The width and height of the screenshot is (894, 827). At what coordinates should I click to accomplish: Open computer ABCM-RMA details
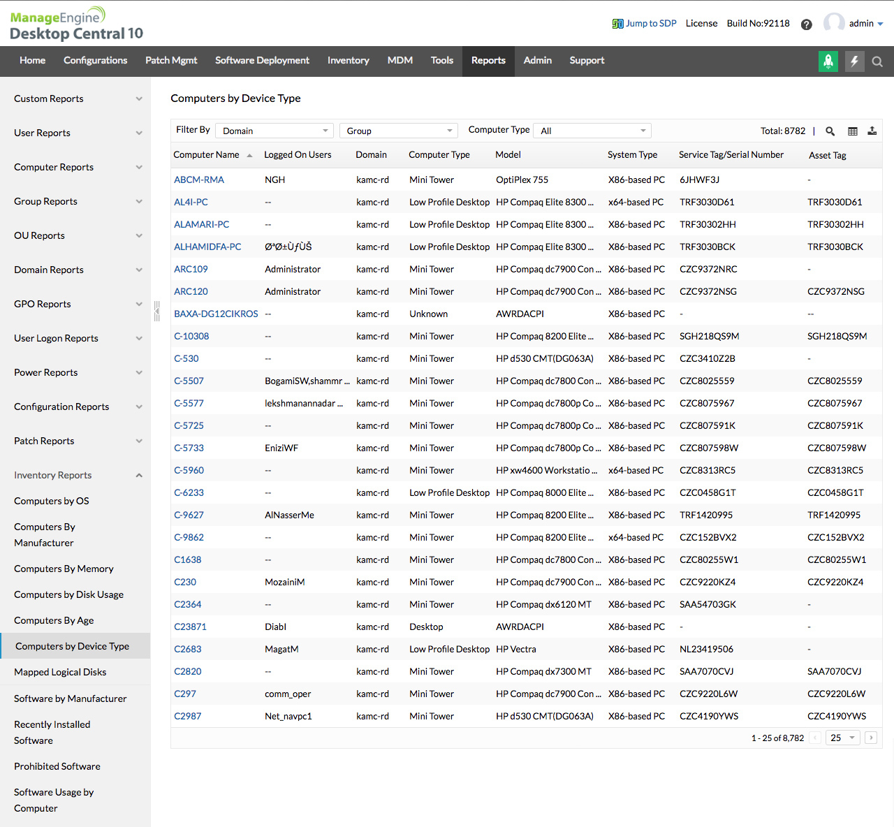(x=199, y=180)
